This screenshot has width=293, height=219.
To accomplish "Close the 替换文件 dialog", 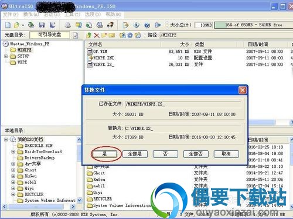I will point(243,90).
